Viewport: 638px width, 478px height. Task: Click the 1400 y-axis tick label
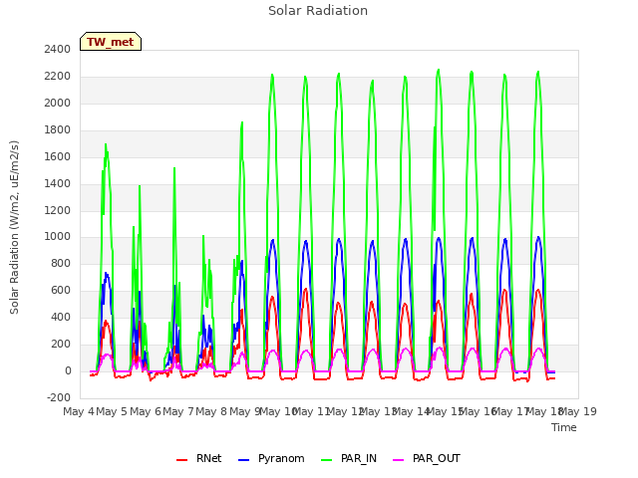[x=58, y=183]
